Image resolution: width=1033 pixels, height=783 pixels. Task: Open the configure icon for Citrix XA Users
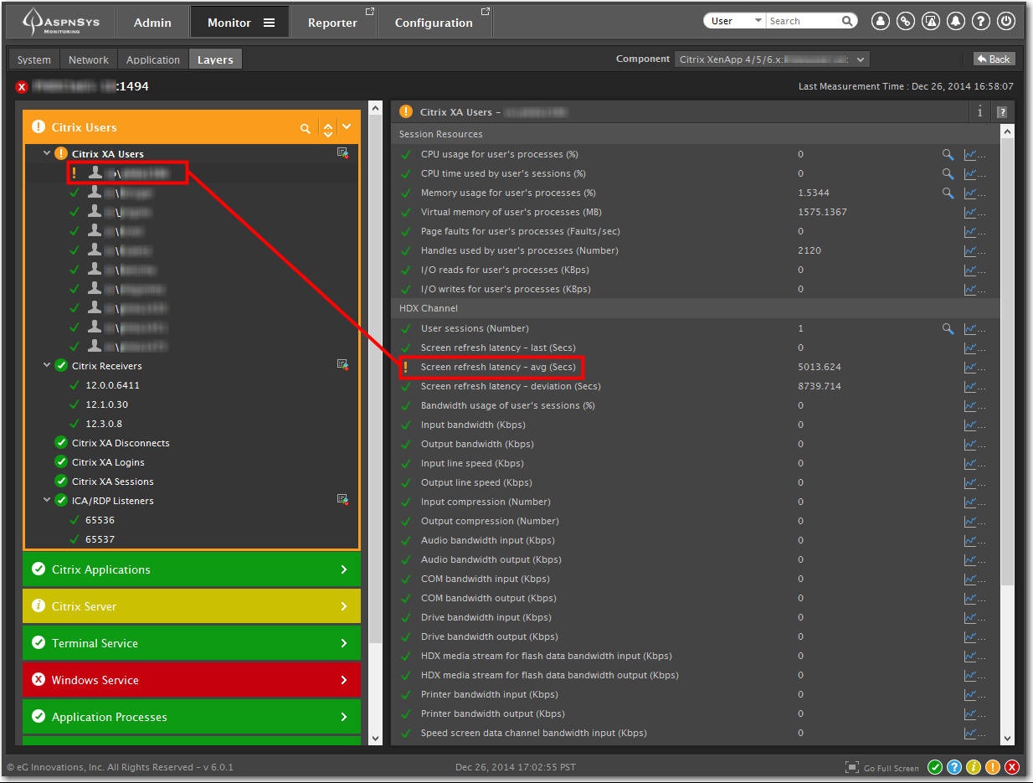click(x=342, y=152)
